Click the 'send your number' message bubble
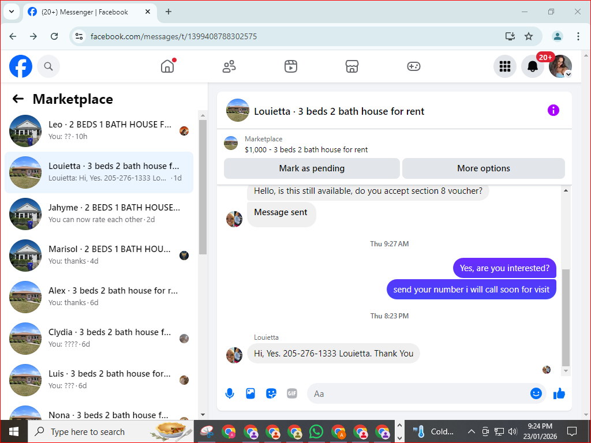Image resolution: width=591 pixels, height=443 pixels. (x=471, y=290)
